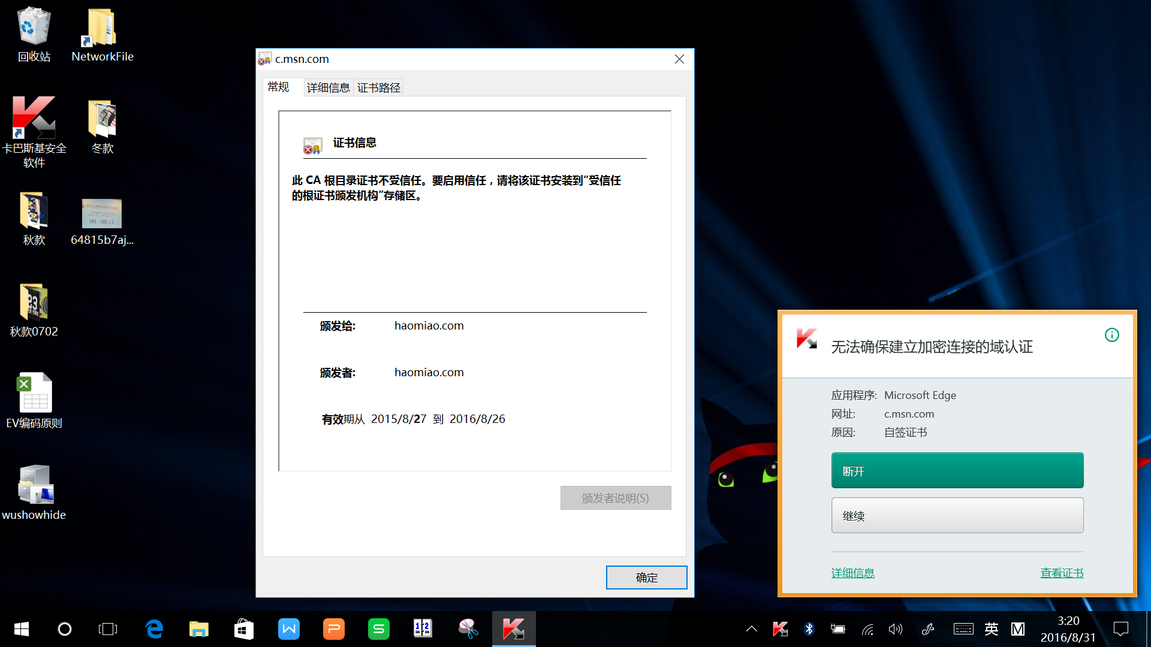Open the dictionary app taskbar icon
The image size is (1151, 647).
423,629
